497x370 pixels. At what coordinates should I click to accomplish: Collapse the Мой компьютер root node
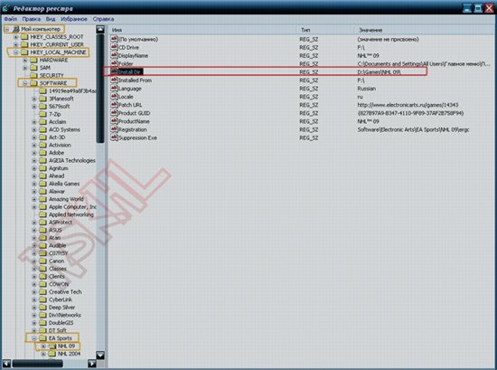(6, 29)
